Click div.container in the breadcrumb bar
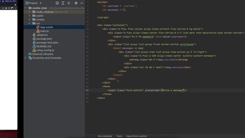245x138 pixels. click(105, 136)
